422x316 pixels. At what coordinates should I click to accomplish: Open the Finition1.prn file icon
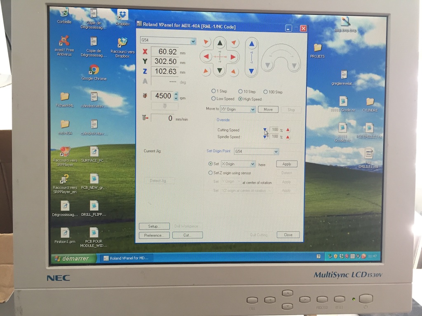pos(65,235)
